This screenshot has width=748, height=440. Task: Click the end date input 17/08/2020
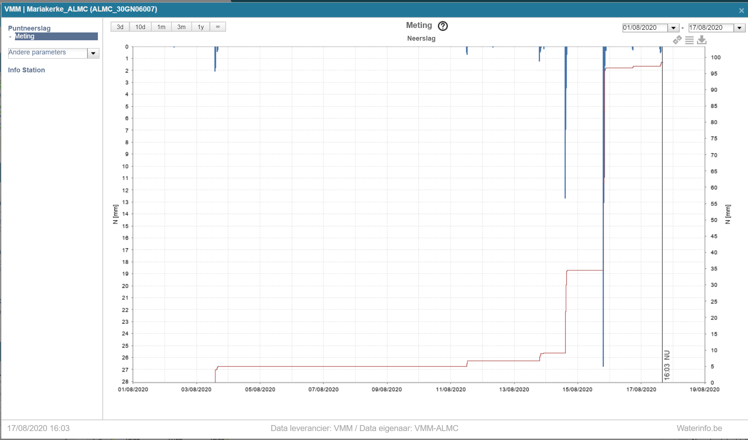pyautogui.click(x=711, y=28)
